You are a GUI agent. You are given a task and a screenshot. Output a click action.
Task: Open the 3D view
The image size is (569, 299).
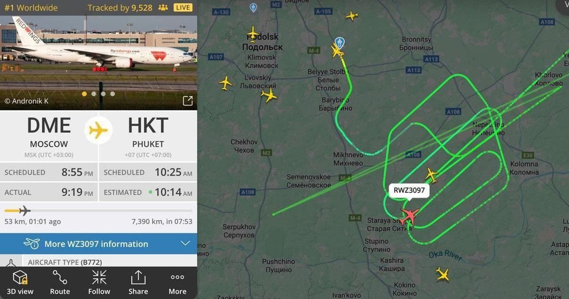(x=19, y=282)
